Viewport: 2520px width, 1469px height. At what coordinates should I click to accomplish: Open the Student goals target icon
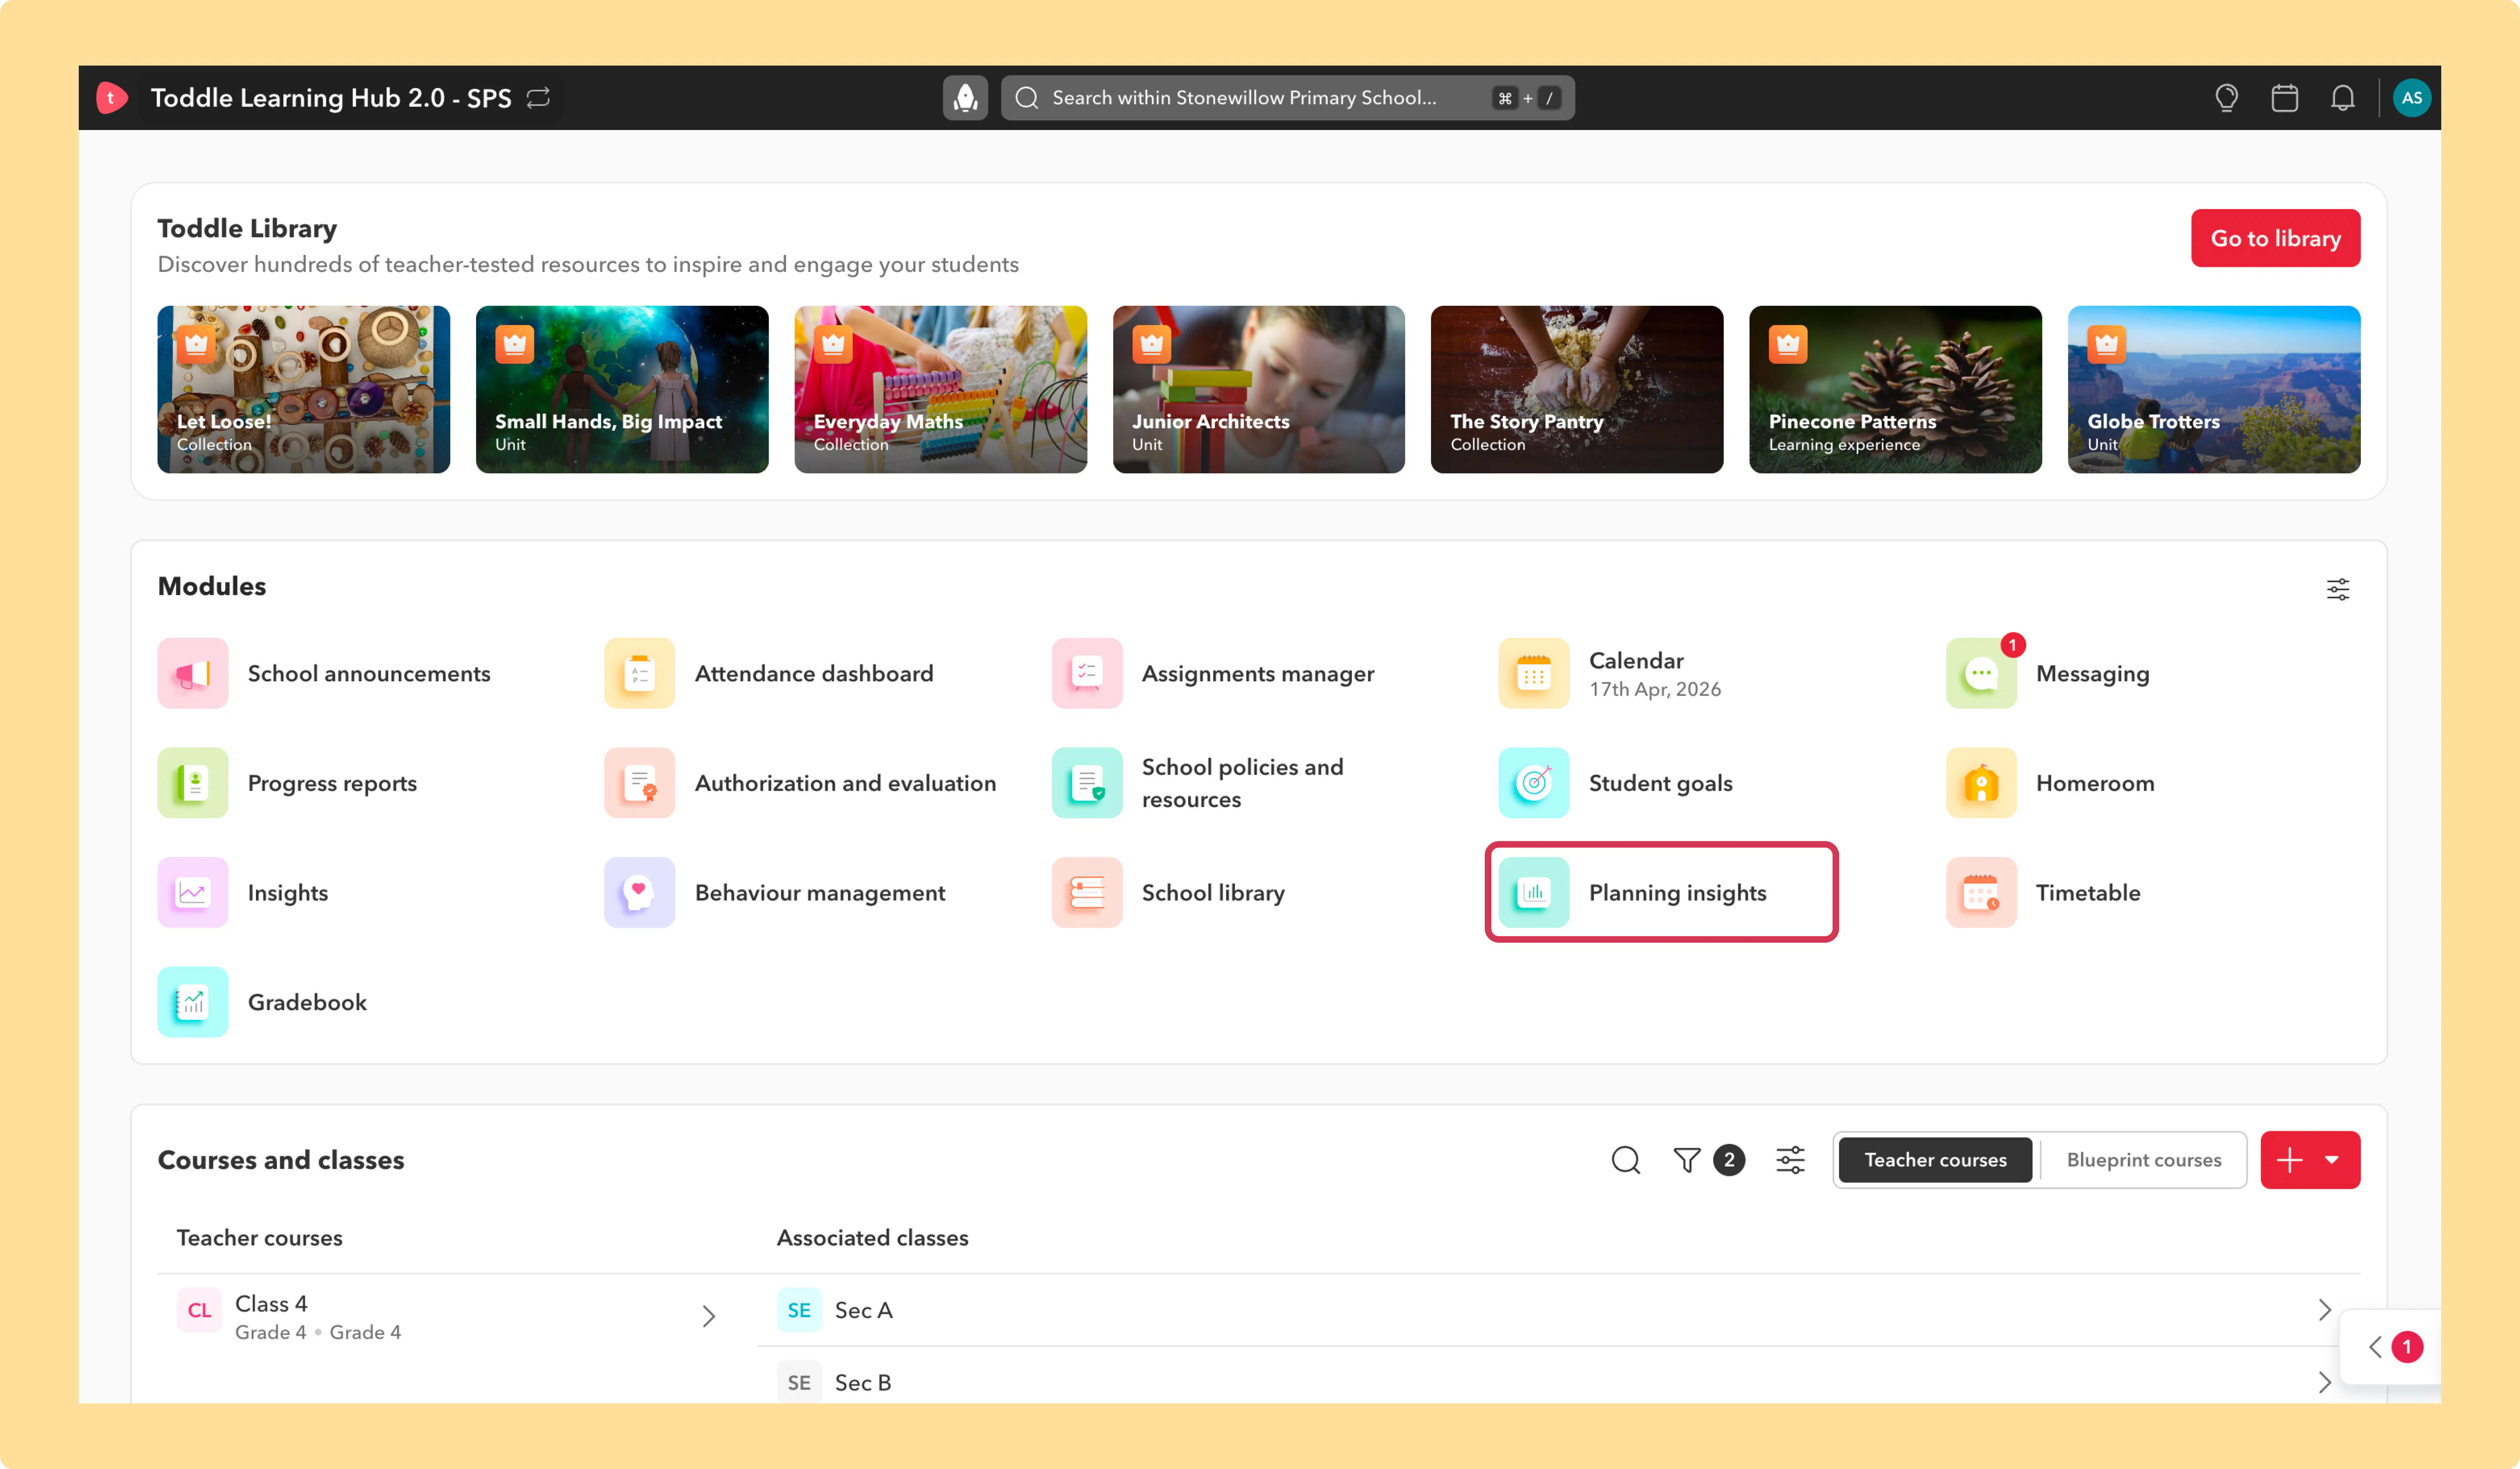coord(1534,783)
